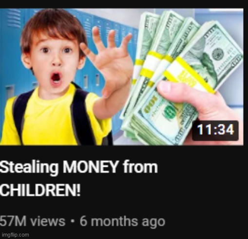Click the 11:34 duration badge
Image resolution: width=248 pixels, height=239 pixels.
[x=215, y=131]
